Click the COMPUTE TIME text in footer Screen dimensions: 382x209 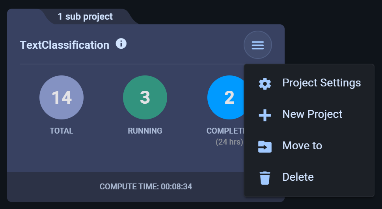coord(145,187)
